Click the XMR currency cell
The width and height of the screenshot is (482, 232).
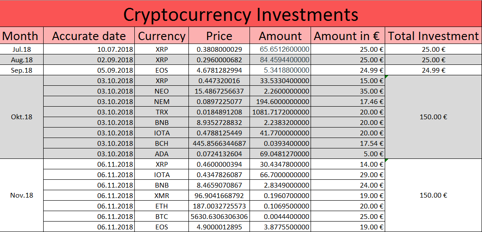(x=162, y=195)
